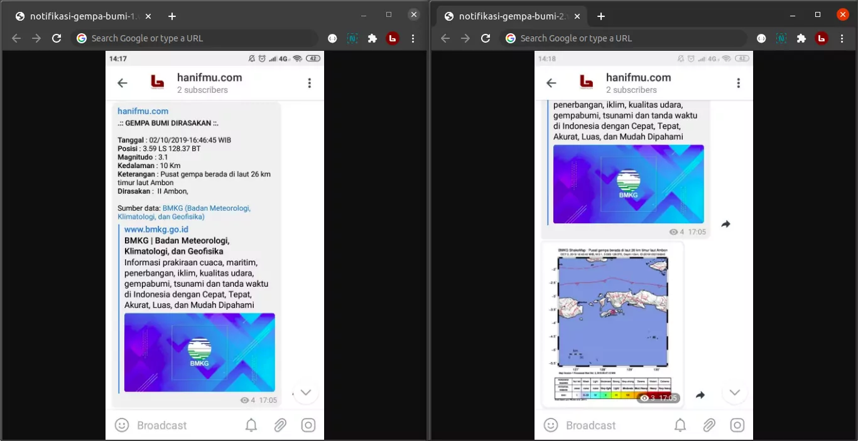Click '2 subscribers' text in right header
Viewport: 858px width, 441px height.
tap(631, 90)
